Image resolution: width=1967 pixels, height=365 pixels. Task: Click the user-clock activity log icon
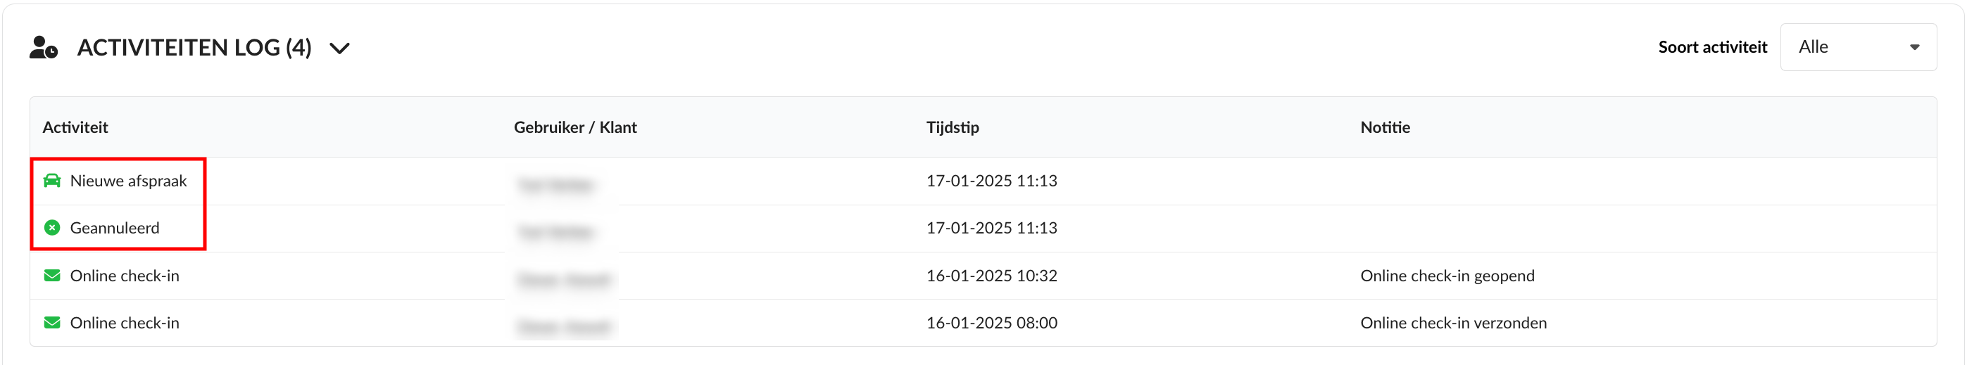(44, 48)
